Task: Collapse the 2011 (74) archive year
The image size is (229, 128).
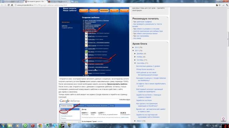Action: click(133, 50)
